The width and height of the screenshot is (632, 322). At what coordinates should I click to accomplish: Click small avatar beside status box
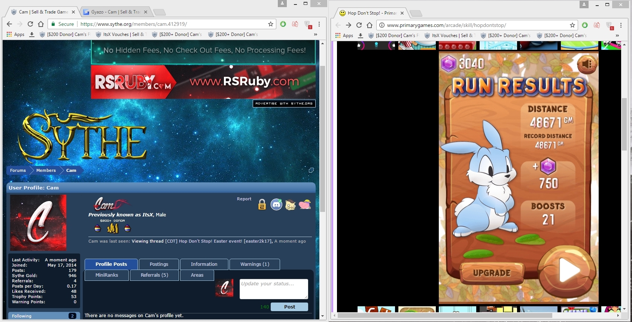pyautogui.click(x=224, y=288)
